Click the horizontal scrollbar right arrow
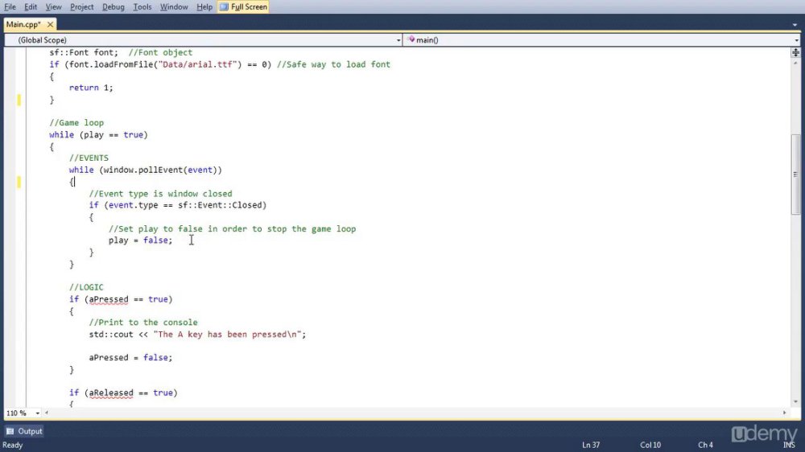805x452 pixels. pos(784,413)
